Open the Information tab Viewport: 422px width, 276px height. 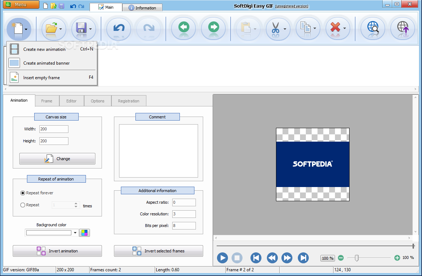pos(142,8)
